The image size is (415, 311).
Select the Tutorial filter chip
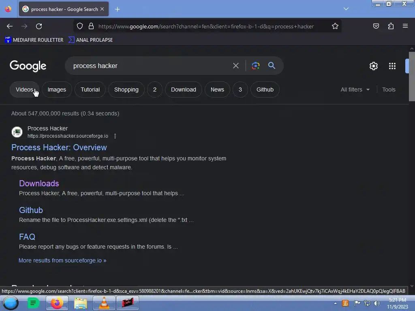pyautogui.click(x=90, y=89)
